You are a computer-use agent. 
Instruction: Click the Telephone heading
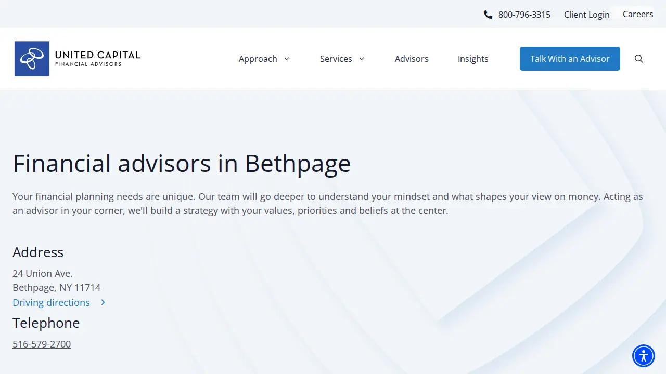pyautogui.click(x=46, y=323)
